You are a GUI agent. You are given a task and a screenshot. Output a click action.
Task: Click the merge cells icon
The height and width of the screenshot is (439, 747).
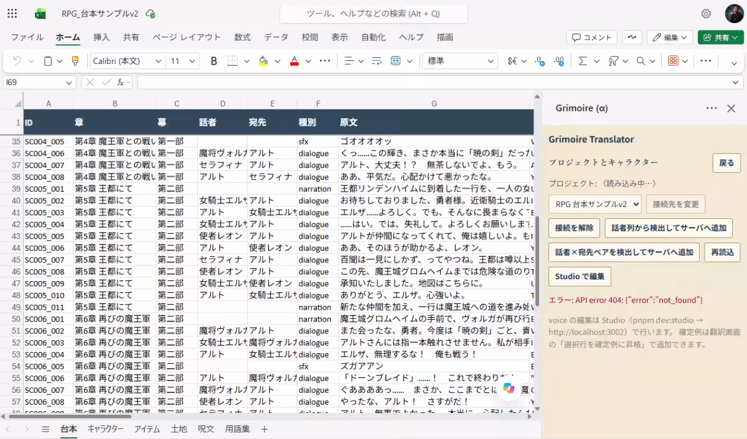pos(396,61)
